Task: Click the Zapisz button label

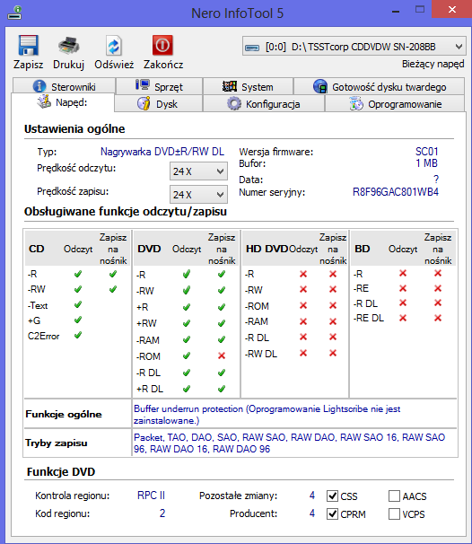Action: pos(28,65)
